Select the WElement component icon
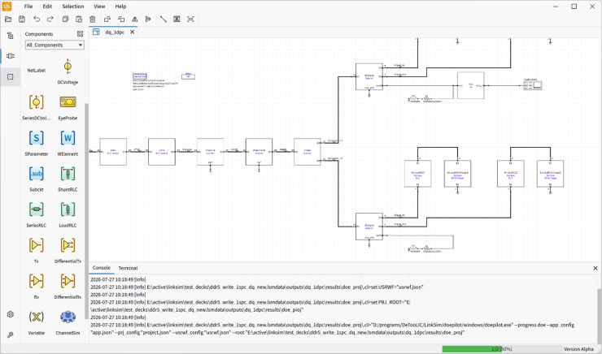This screenshot has height=354, width=602. point(68,138)
